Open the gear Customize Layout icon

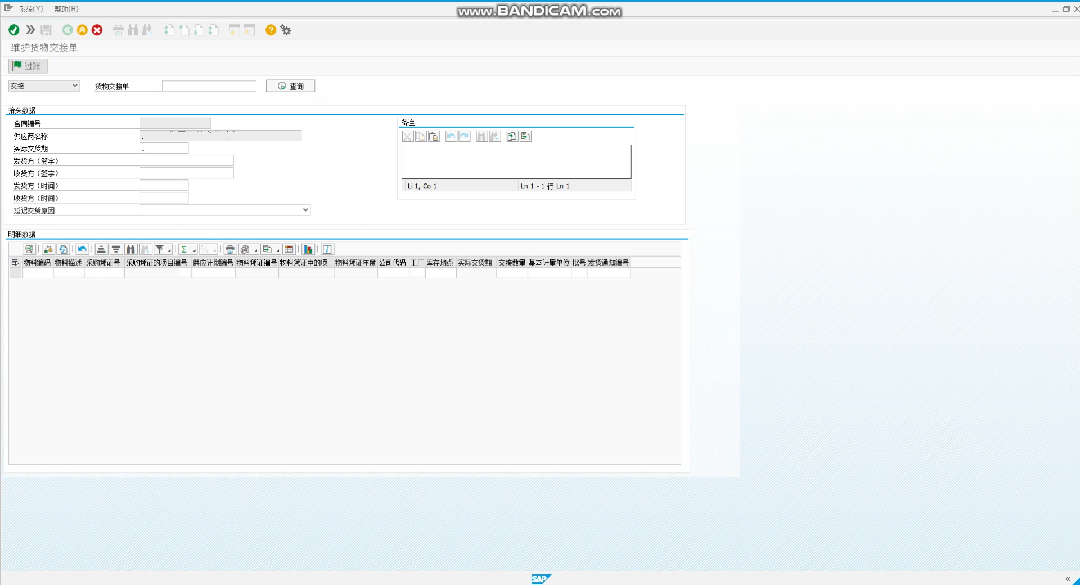click(x=286, y=30)
